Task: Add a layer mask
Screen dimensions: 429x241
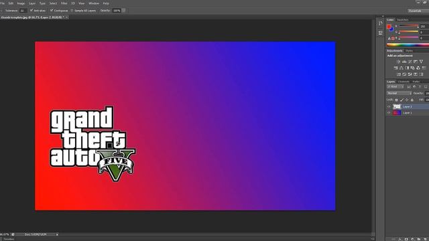Action: tap(406, 239)
